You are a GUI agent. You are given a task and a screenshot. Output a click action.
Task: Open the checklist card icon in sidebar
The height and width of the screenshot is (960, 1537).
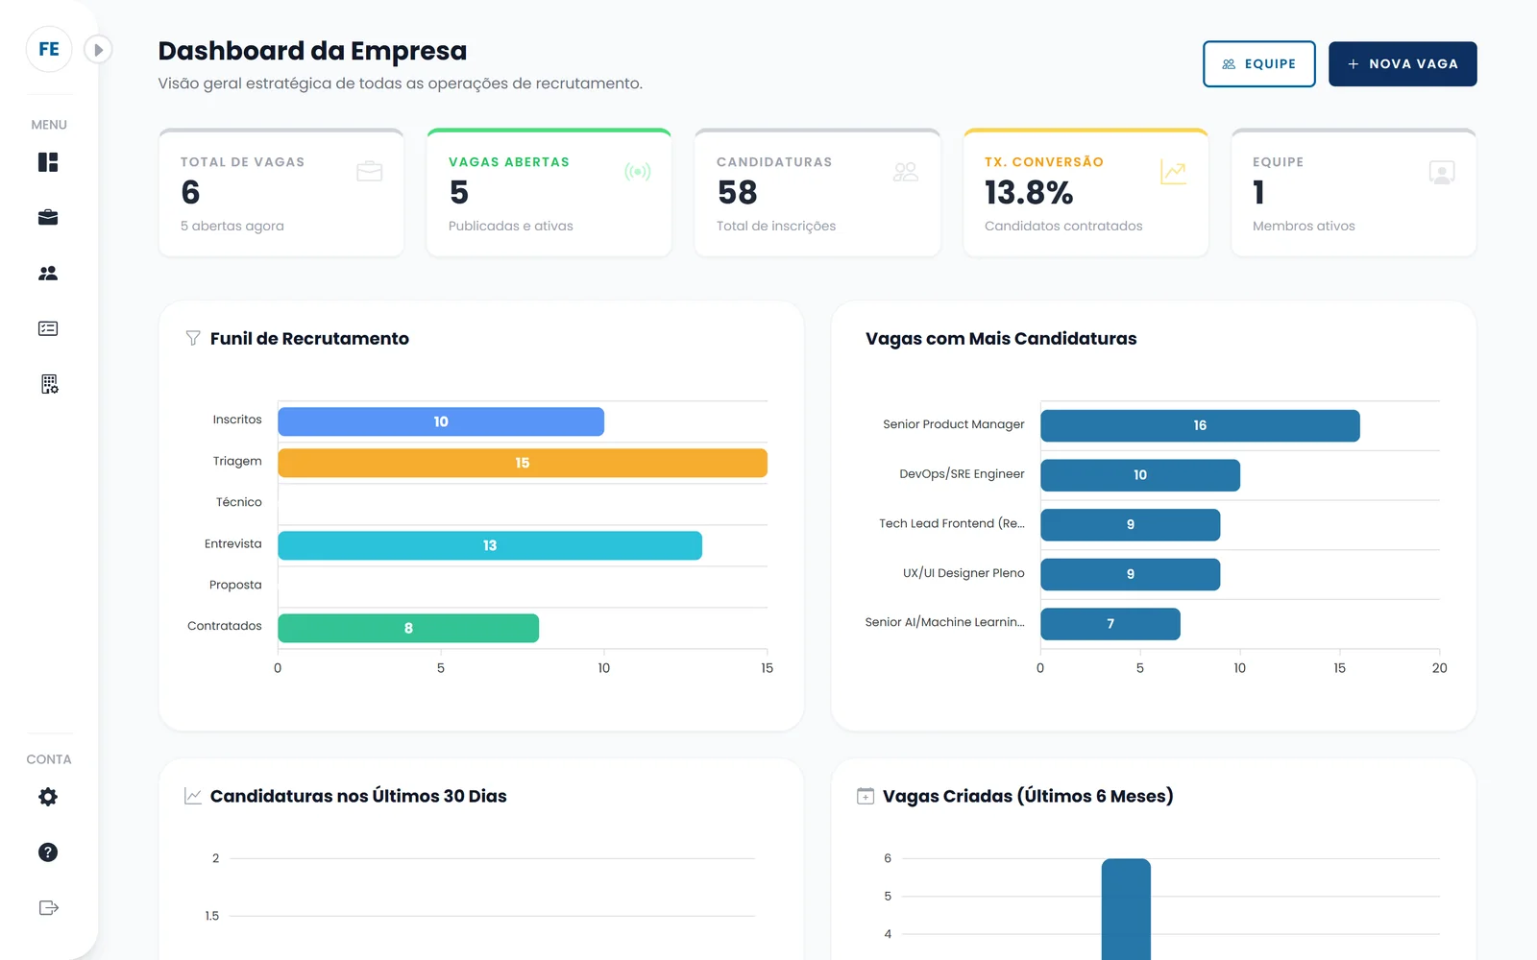48,328
